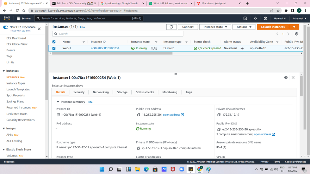Switch to Status checks tab
The width and height of the screenshot is (310, 174).
pyautogui.click(x=145, y=92)
